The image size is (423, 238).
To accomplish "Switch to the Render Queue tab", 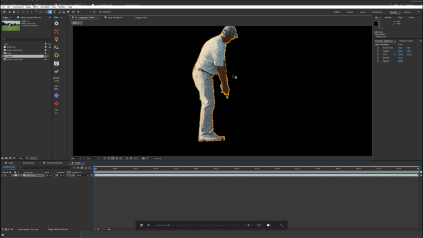I will click(29, 163).
